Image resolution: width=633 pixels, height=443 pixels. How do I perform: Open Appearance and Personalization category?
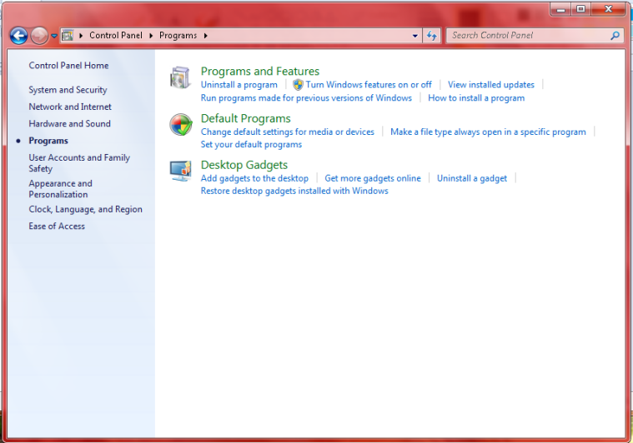[x=61, y=189]
